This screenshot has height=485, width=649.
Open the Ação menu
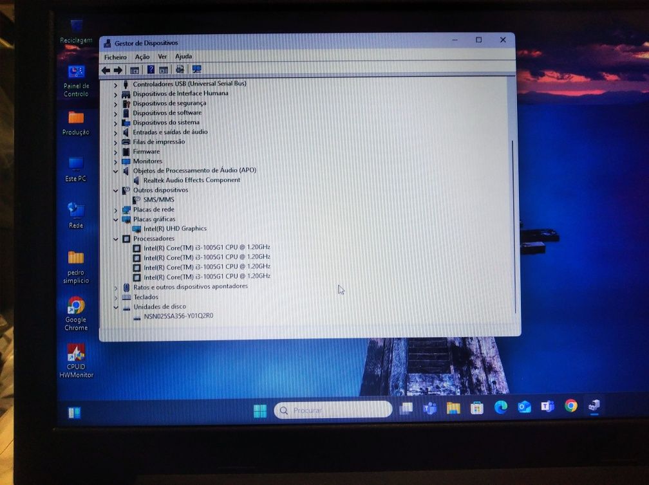point(142,57)
